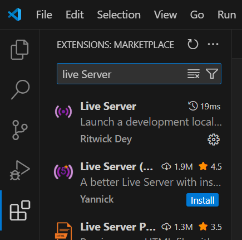Screen dimensions: 242x240
Task: Click the 1.9M download count
Action: 177,167
